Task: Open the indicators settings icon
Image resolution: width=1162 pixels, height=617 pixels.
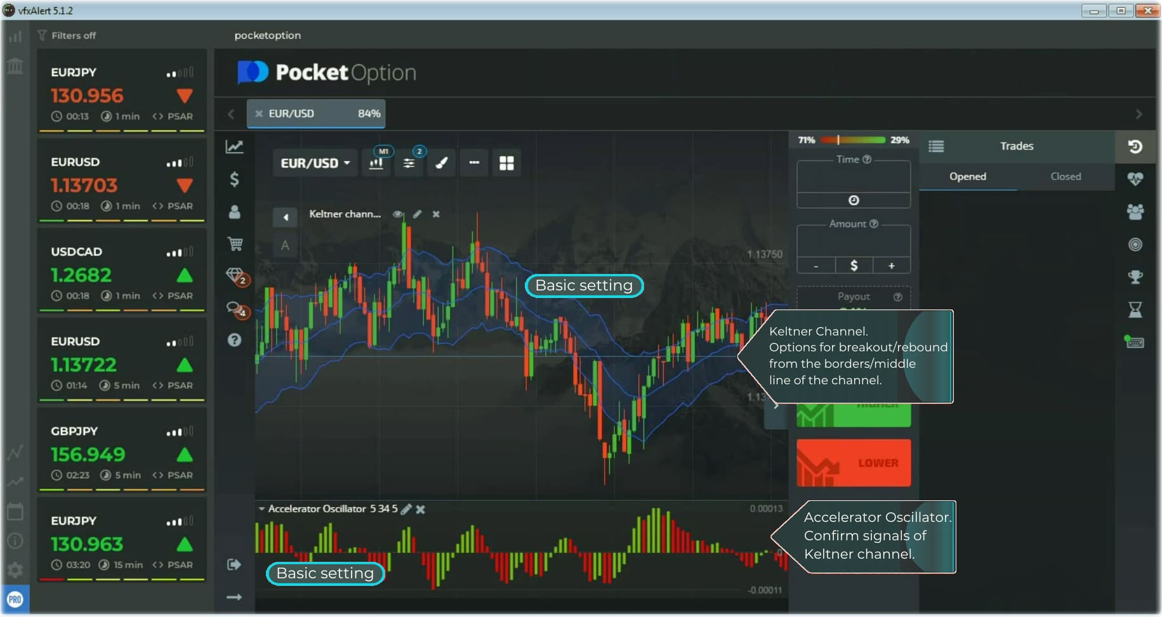Action: click(409, 163)
